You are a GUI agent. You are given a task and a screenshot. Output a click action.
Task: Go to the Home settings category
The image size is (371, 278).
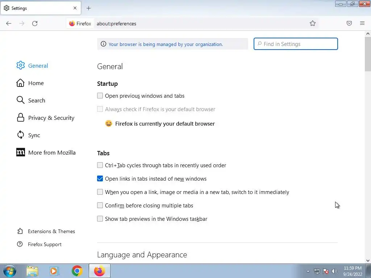tap(36, 83)
